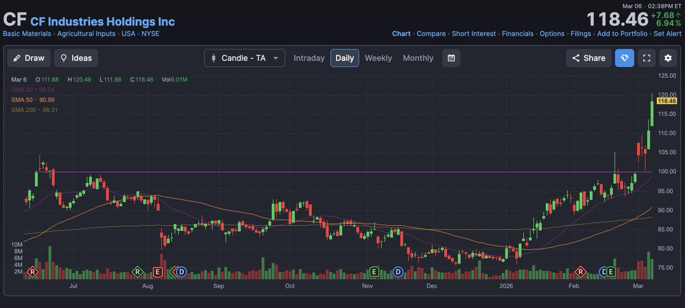Open the Draw tool
The image size is (685, 308).
[29, 58]
